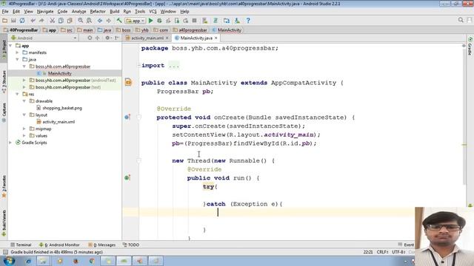Click the Copy toolbar icon
The width and height of the screenshot is (474, 266).
click(x=61, y=21)
